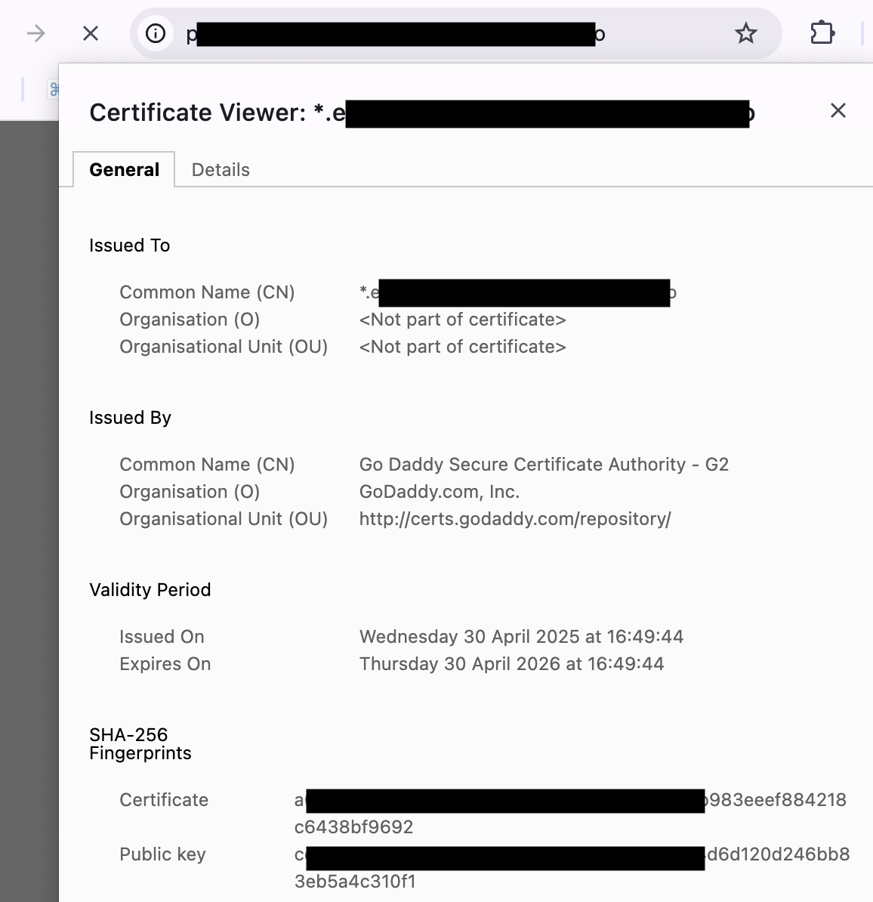
Task: Open site information icon in address bar
Action: point(156,33)
